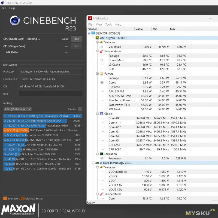
Task: Select the DESKTOP-5KO9C3E computer icon
Action: 93,33
